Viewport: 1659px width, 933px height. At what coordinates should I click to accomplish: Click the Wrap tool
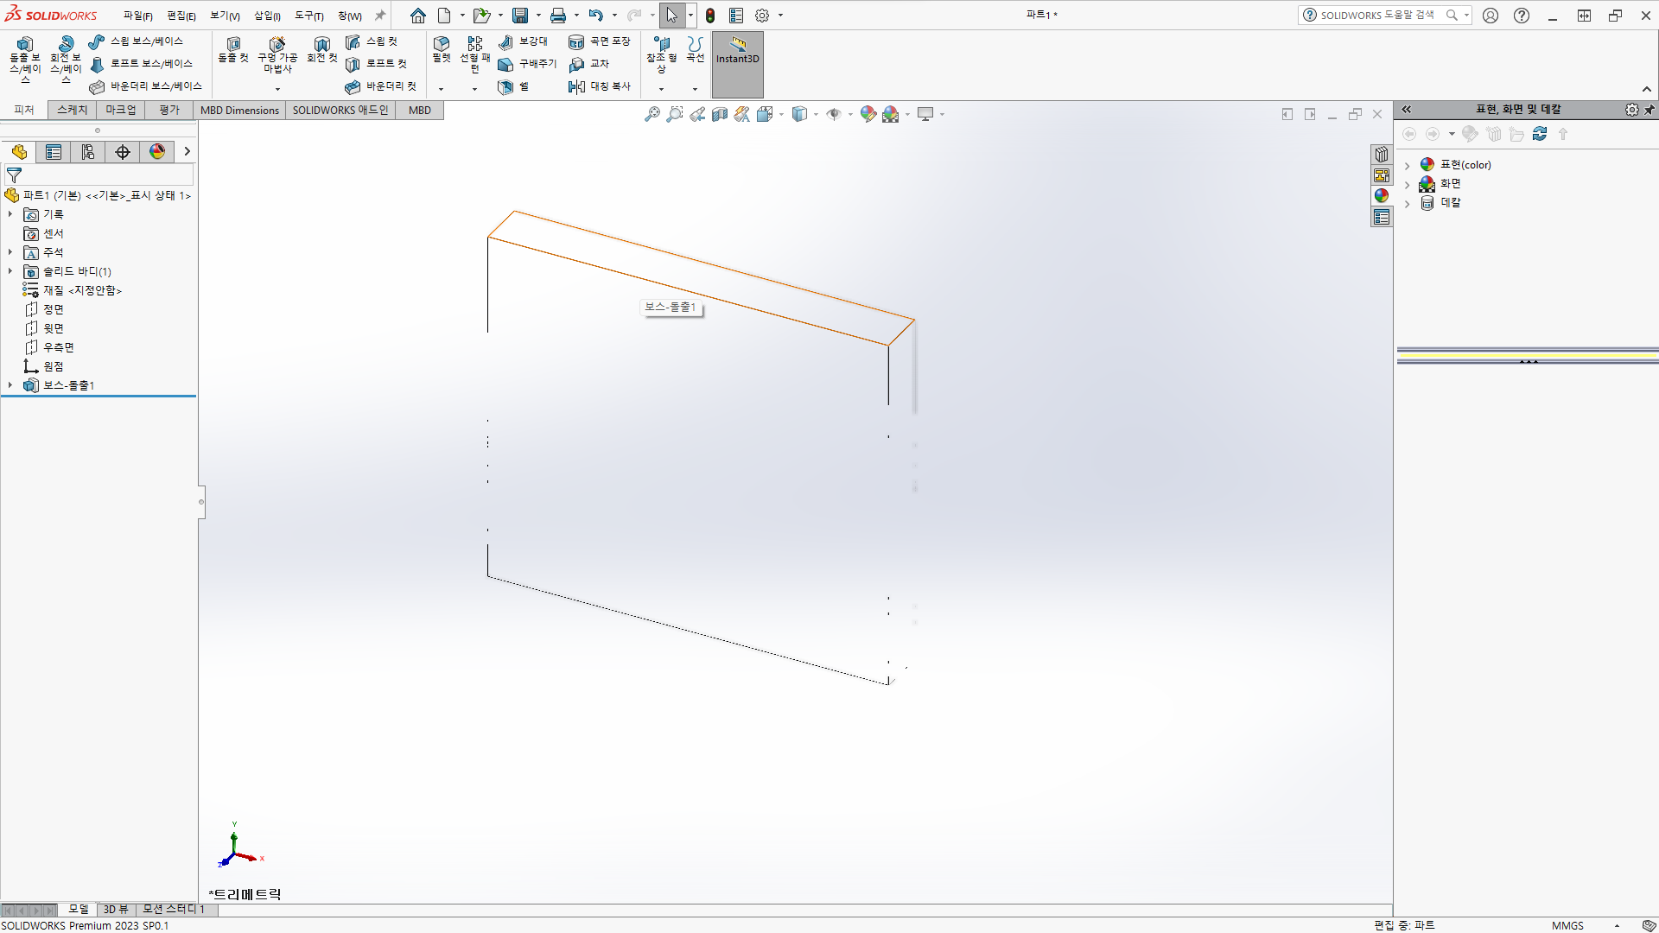point(600,41)
